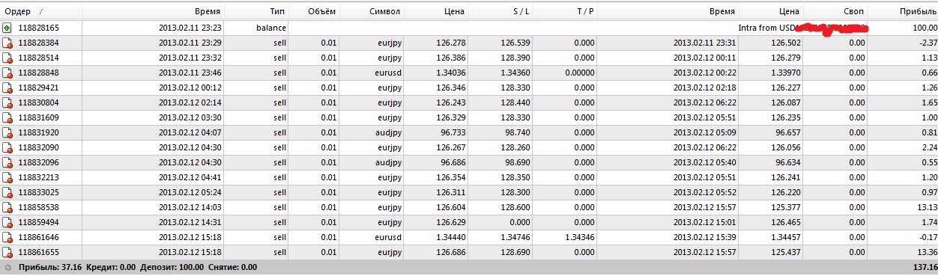Select the order icon for 118828384
This screenshot has width=938, height=276.
[x=7, y=43]
